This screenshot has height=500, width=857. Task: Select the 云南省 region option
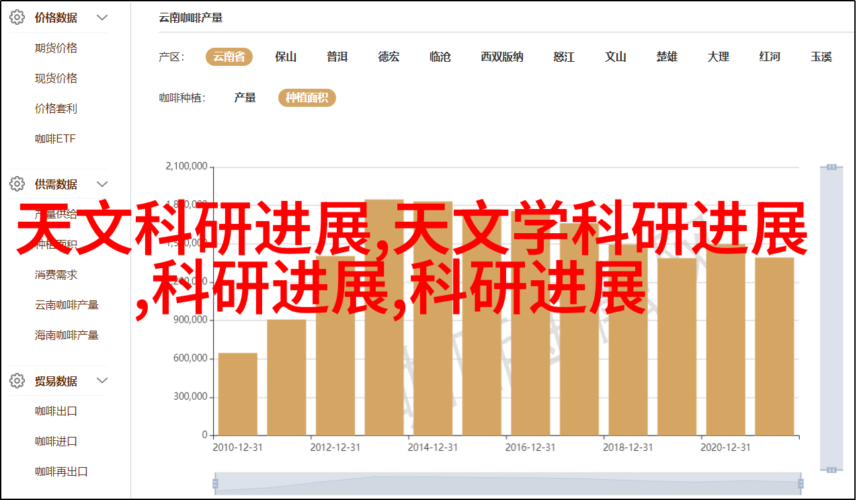(229, 57)
